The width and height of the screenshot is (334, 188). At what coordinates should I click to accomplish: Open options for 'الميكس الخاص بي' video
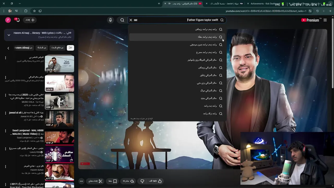(x=5, y=58)
